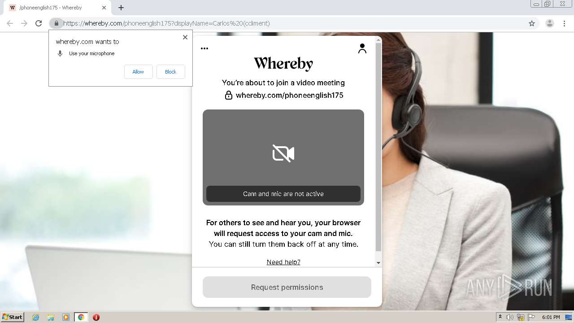Restore down the Chrome window
The height and width of the screenshot is (323, 574).
(x=548, y=4)
